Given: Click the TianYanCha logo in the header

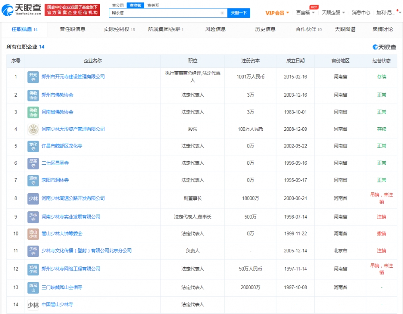Looking at the screenshot, I should [22, 10].
